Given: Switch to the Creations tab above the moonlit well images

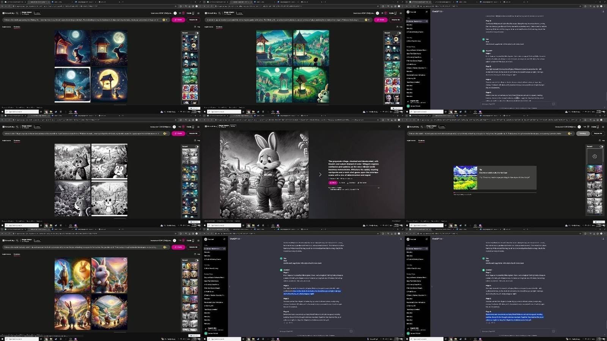Looking at the screenshot, I should tap(17, 27).
